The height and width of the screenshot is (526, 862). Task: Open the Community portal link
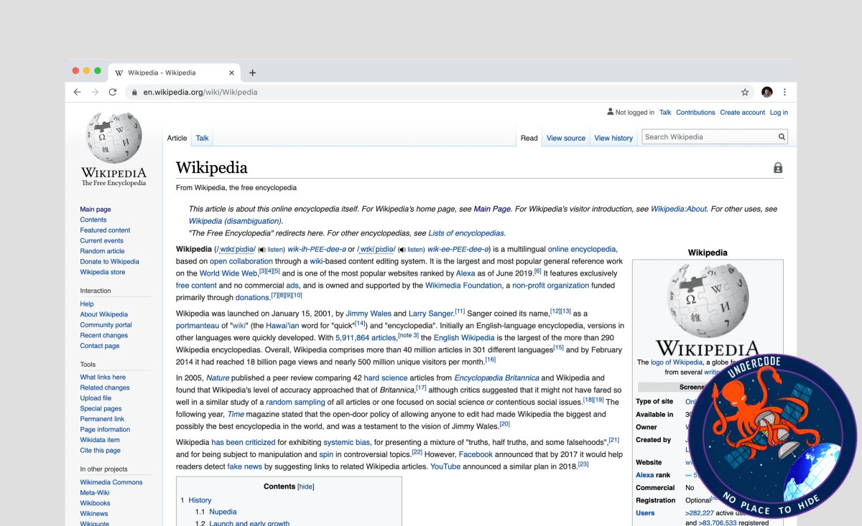click(x=106, y=325)
